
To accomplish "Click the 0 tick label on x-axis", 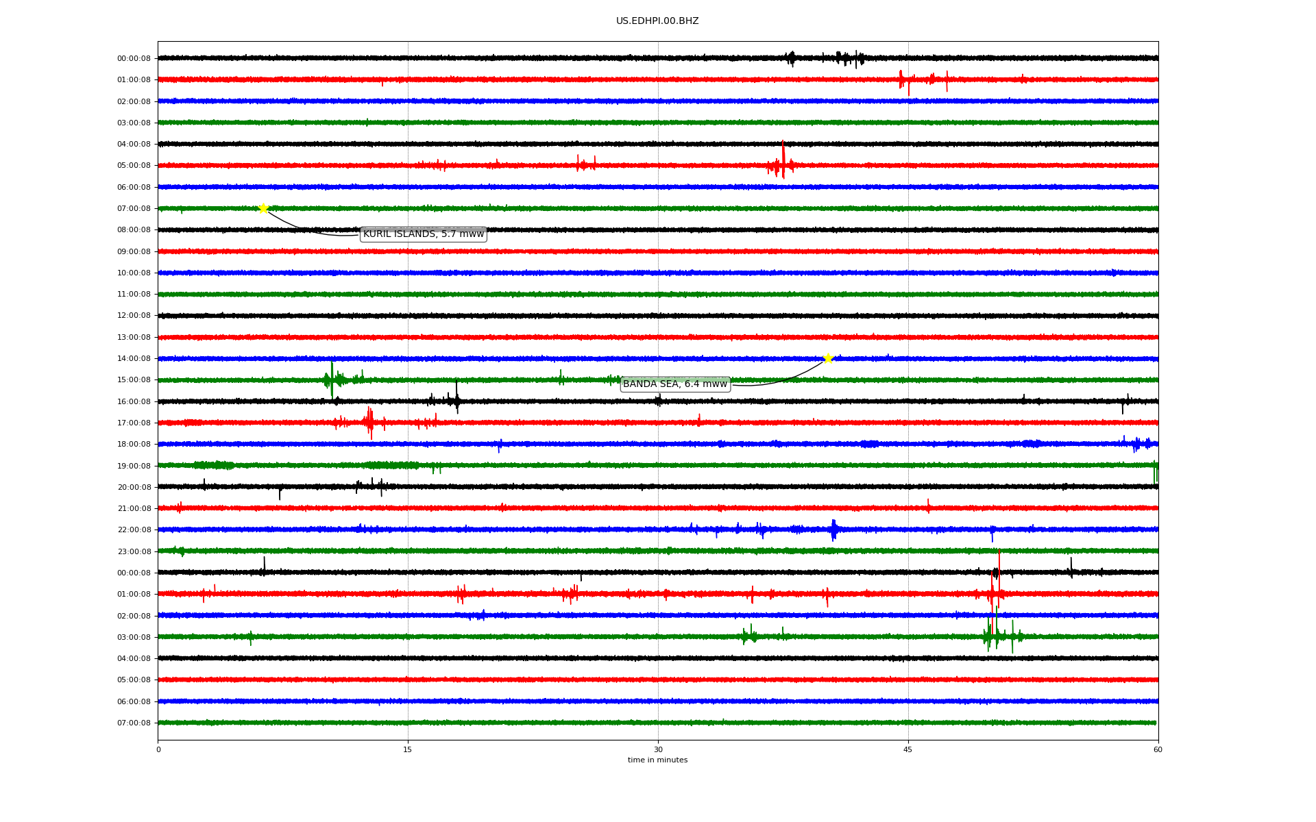I will [158, 749].
